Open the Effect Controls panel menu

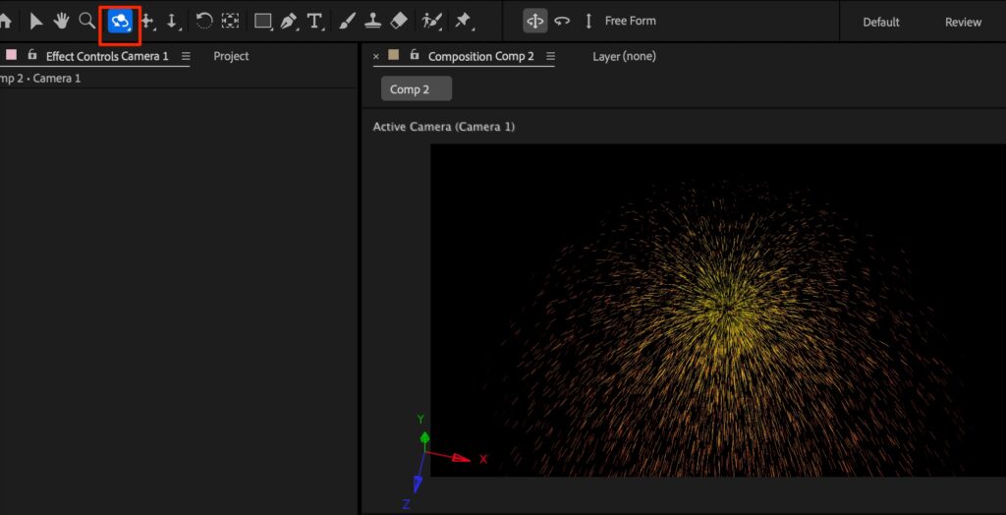coord(186,56)
